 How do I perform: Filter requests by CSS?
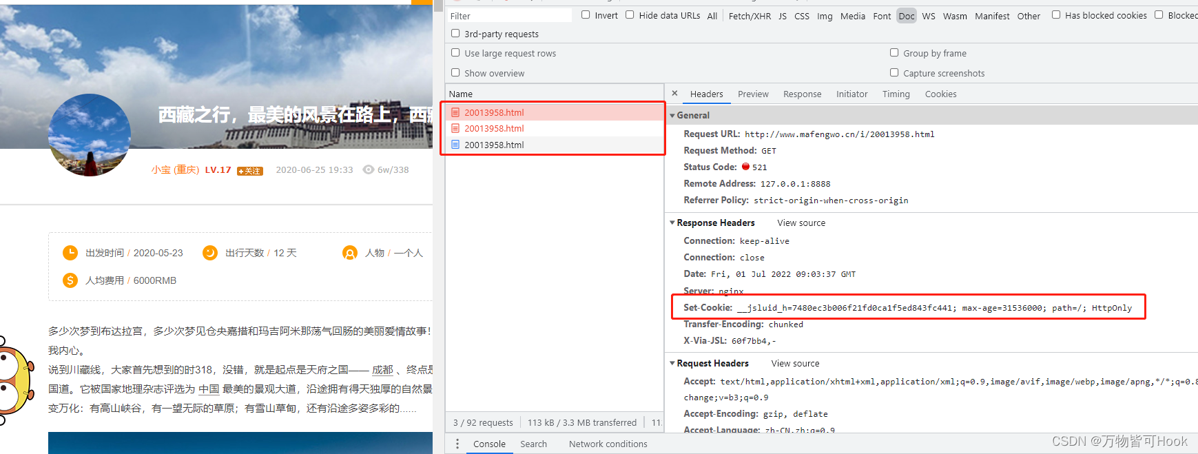pyautogui.click(x=802, y=16)
